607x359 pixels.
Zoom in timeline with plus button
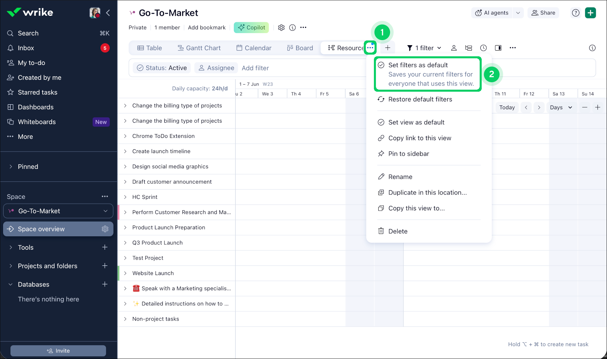tap(598, 108)
